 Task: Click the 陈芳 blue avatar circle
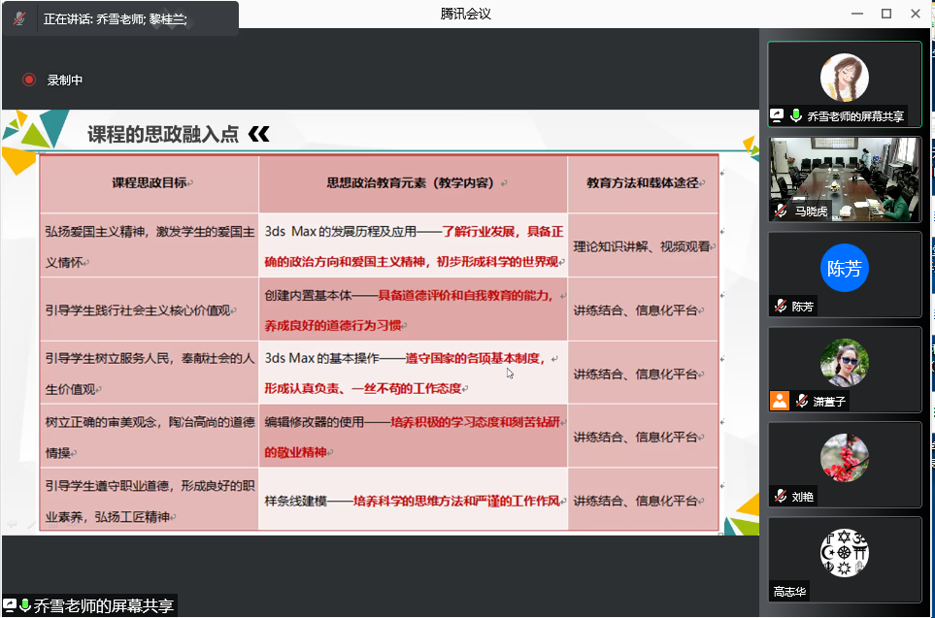coord(845,268)
